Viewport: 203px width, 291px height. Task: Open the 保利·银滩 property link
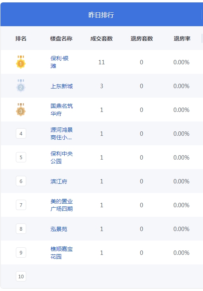59,62
